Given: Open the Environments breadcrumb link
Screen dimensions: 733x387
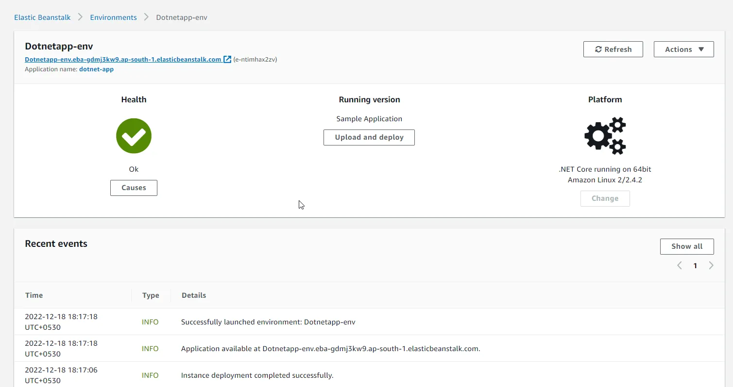Looking at the screenshot, I should (x=113, y=17).
